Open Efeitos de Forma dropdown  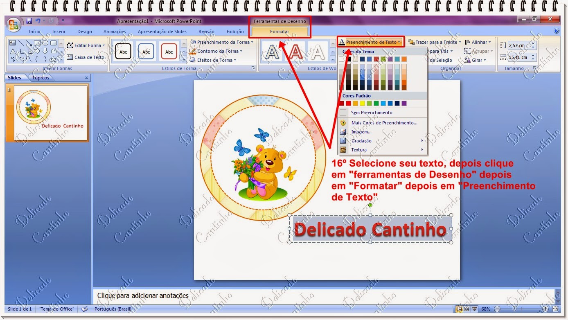click(x=213, y=60)
